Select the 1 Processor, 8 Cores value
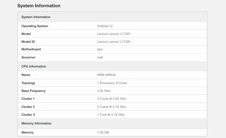The image size is (226, 138). (112, 83)
